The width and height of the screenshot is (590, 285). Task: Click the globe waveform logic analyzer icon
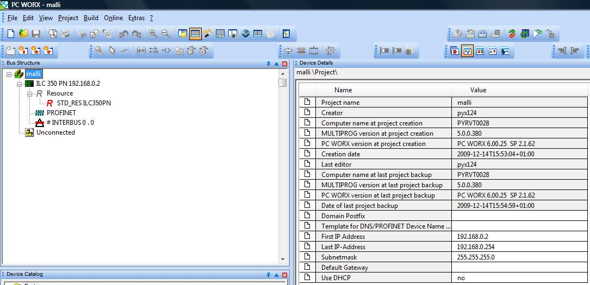click(x=245, y=34)
